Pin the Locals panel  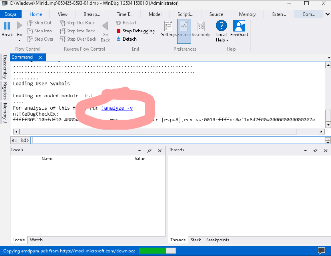(150, 150)
